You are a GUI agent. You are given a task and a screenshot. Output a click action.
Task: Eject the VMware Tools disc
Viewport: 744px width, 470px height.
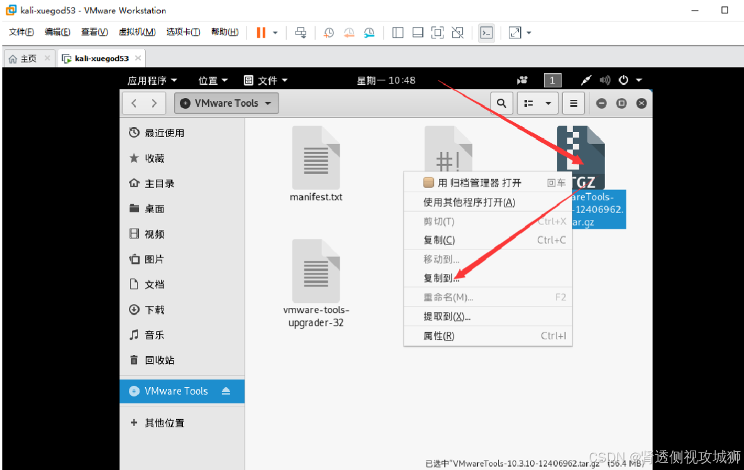click(x=226, y=391)
